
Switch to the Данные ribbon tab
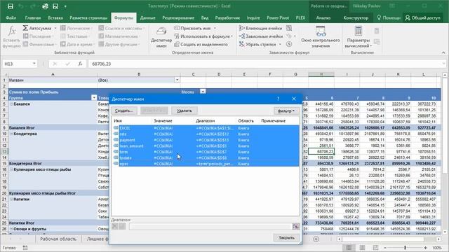[148, 17]
